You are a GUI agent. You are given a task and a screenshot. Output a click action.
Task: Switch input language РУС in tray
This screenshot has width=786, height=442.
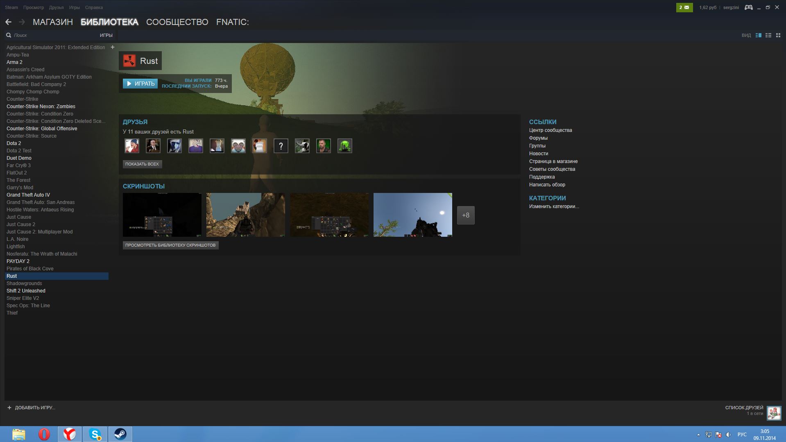tap(742, 435)
